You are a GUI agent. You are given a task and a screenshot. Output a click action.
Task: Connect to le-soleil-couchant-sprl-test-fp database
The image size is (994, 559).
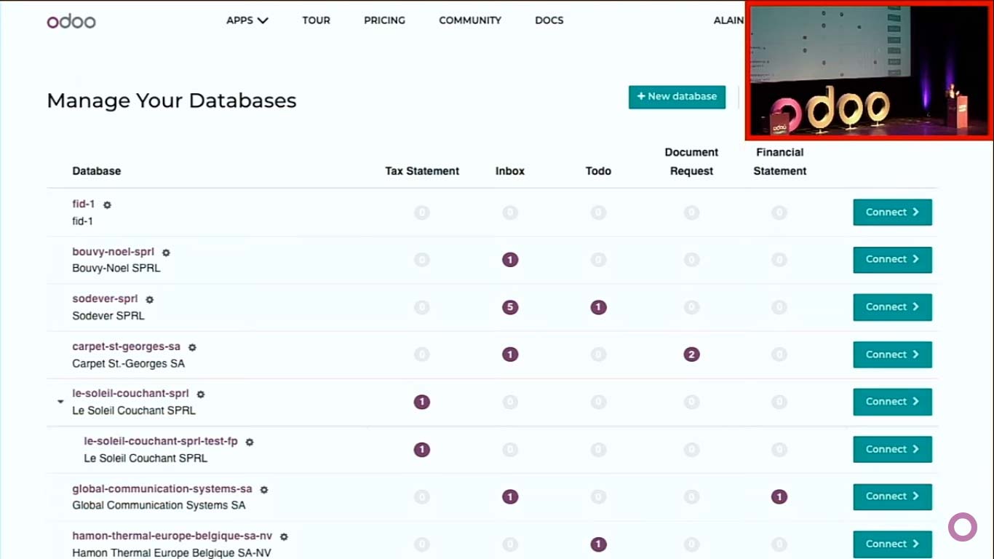[x=893, y=450]
